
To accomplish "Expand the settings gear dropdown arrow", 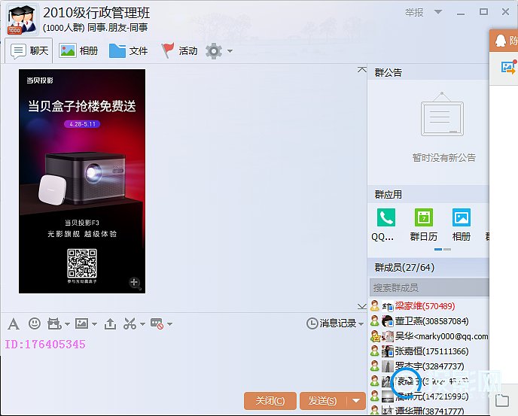I will click(x=230, y=51).
